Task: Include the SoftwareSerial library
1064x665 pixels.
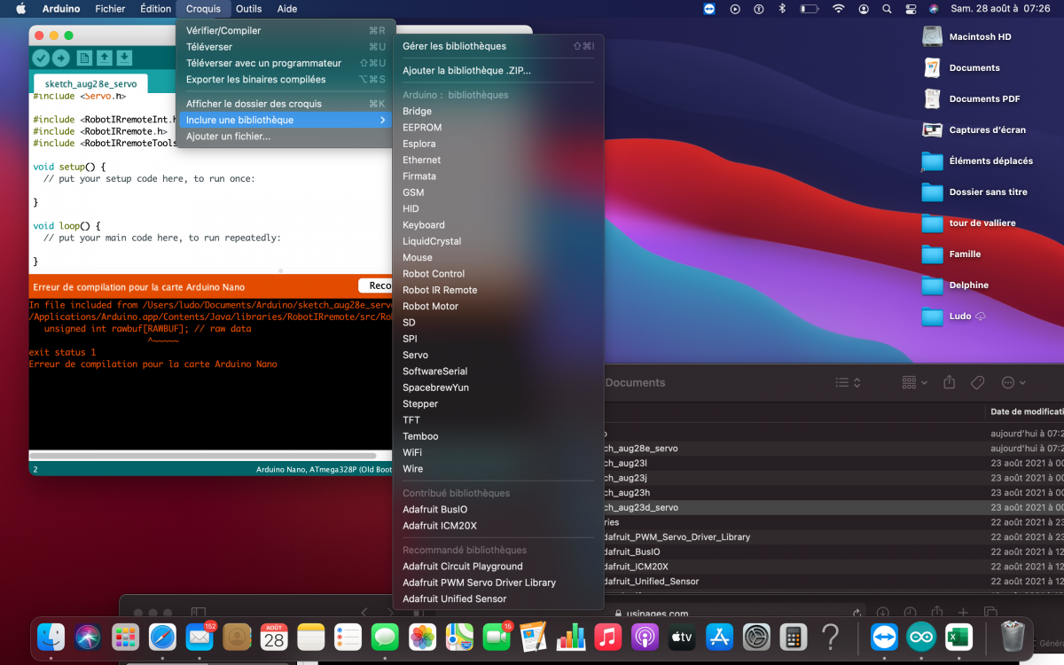Action: pos(498,372)
